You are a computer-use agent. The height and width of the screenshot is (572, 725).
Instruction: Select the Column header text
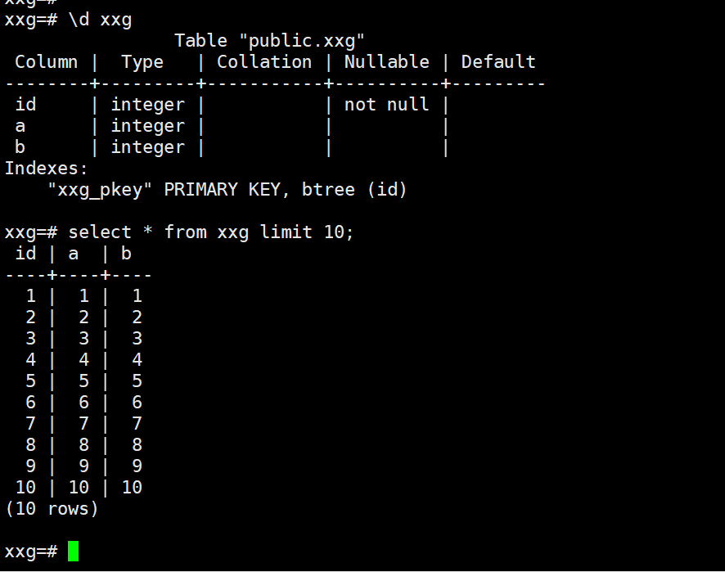coord(47,62)
